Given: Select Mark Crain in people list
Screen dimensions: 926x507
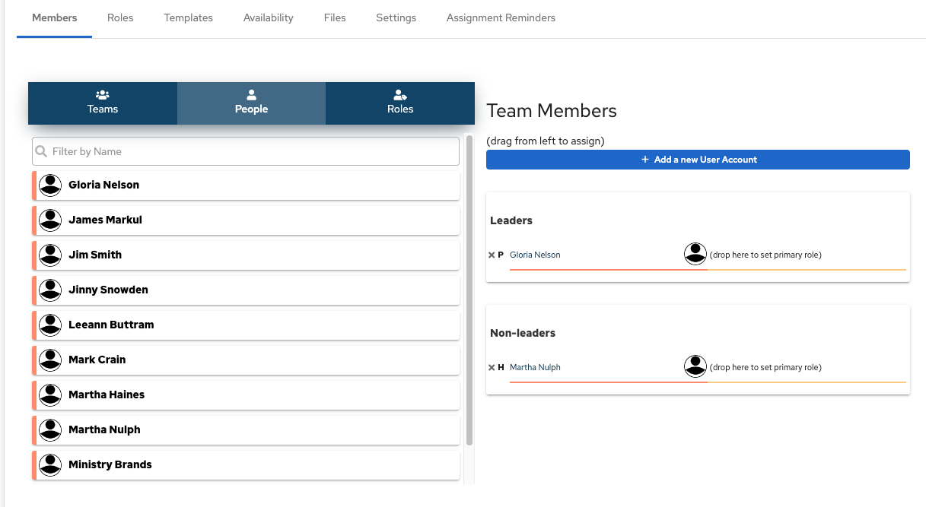Looking at the screenshot, I should [x=97, y=360].
